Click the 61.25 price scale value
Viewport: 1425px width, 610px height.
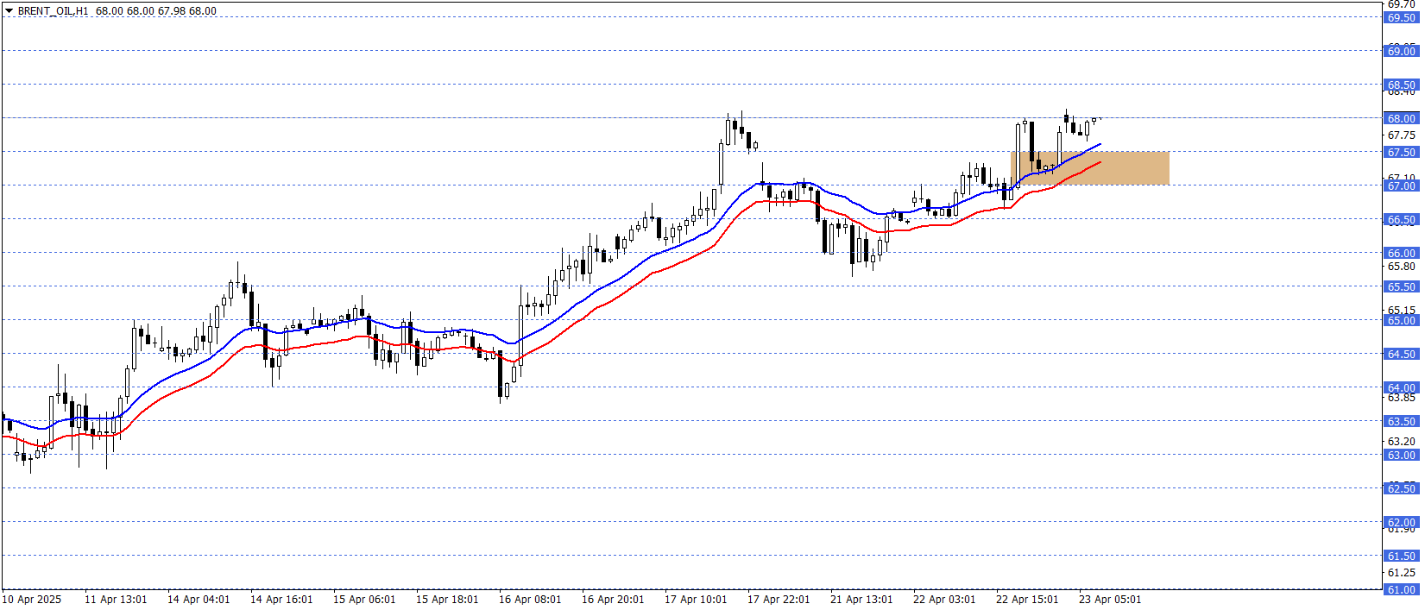coord(1402,573)
